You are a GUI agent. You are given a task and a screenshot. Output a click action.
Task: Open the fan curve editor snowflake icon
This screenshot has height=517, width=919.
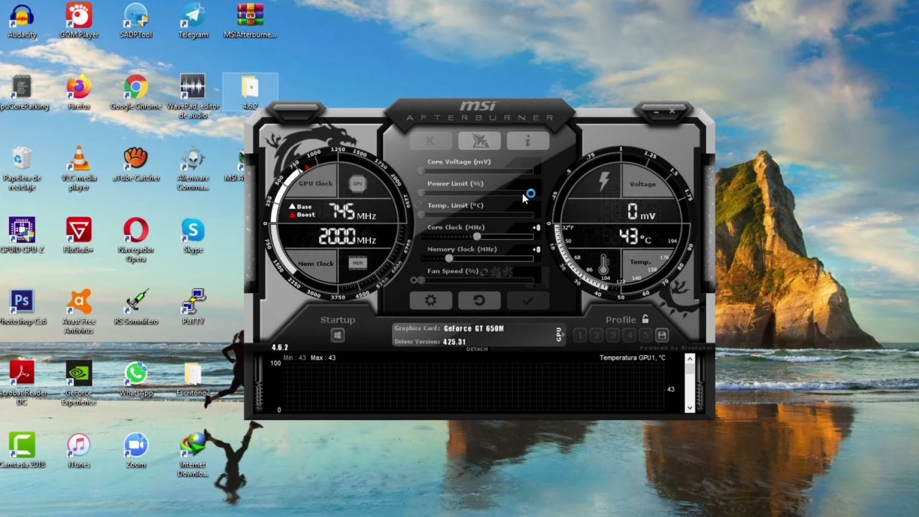497,272
